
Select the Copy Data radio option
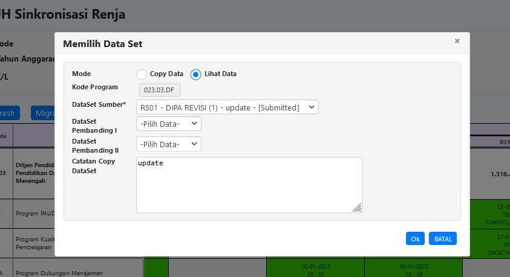pyautogui.click(x=142, y=74)
